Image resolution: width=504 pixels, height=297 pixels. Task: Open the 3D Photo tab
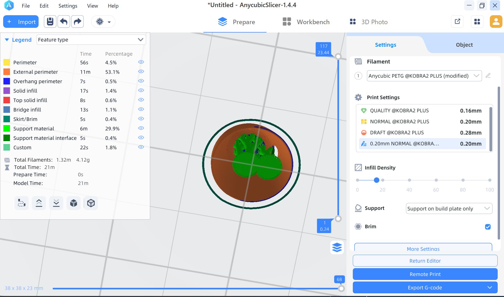pyautogui.click(x=369, y=22)
